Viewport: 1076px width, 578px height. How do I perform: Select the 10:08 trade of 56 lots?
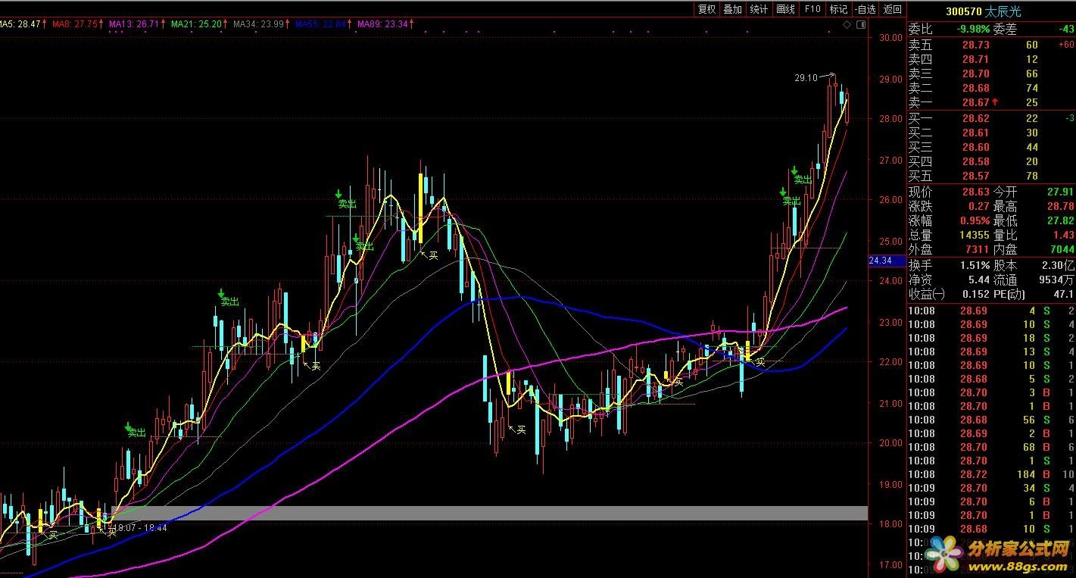pyautogui.click(x=991, y=420)
